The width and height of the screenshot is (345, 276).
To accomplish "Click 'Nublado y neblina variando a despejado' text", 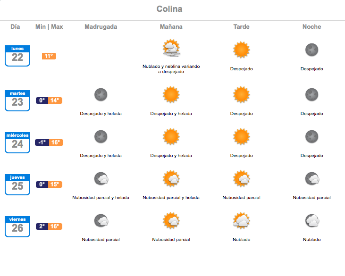I will (x=171, y=69).
